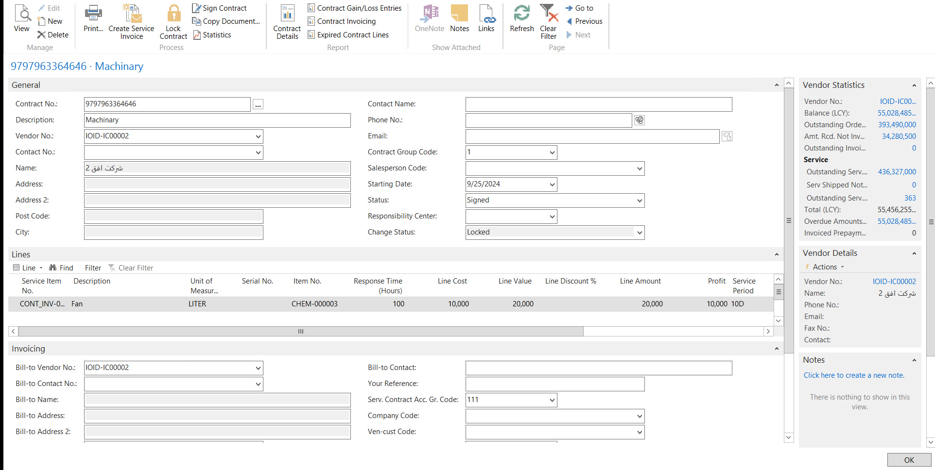Choose Copy Document action

(x=226, y=21)
